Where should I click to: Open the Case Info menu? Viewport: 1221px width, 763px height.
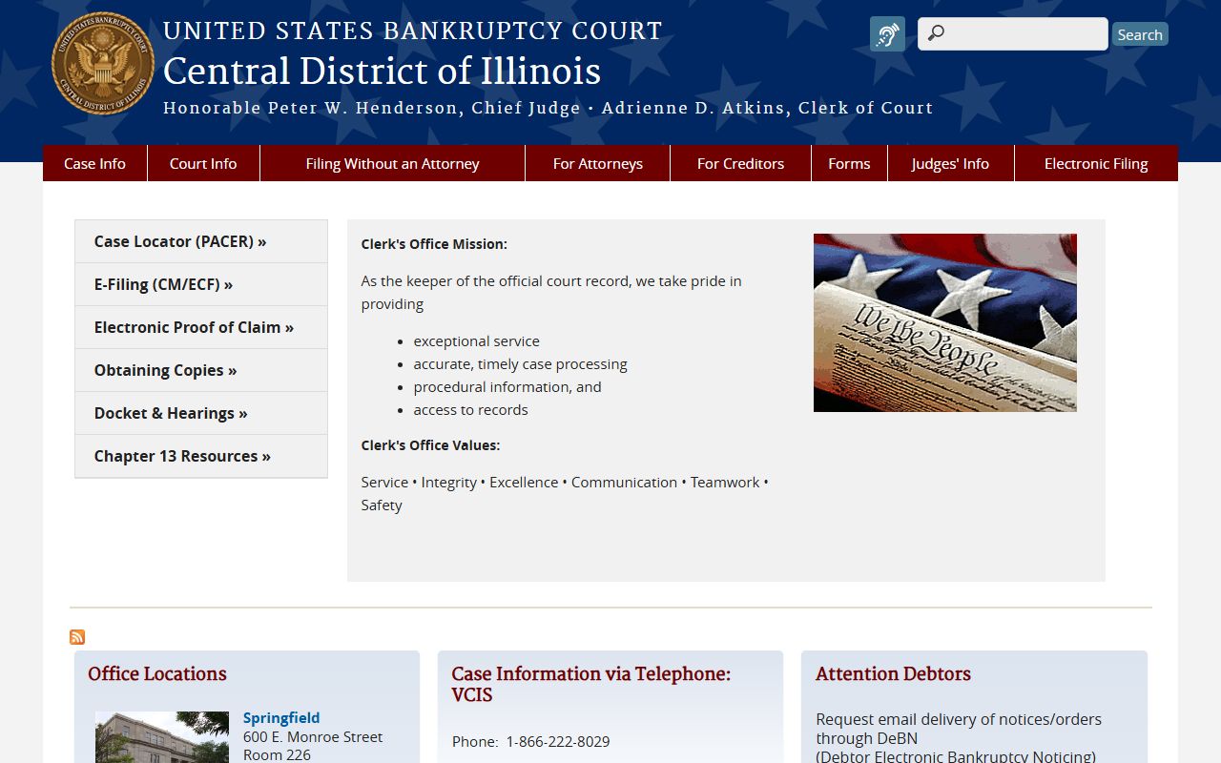coord(94,163)
